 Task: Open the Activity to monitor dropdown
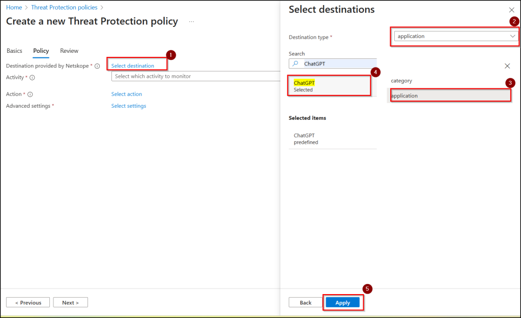tap(193, 76)
